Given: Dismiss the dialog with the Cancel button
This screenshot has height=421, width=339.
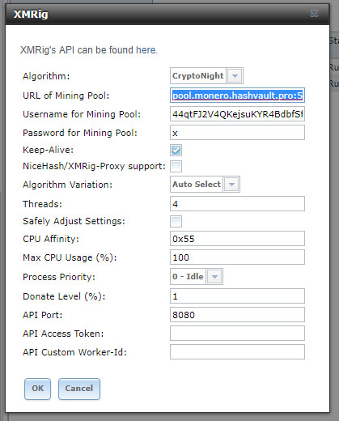Looking at the screenshot, I should (x=79, y=389).
